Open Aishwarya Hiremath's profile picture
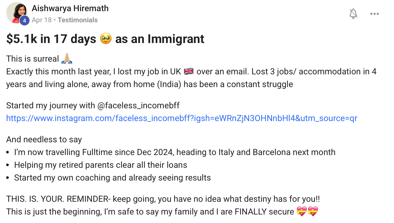Screen dimensions: 394x223 pyautogui.click(x=17, y=12)
